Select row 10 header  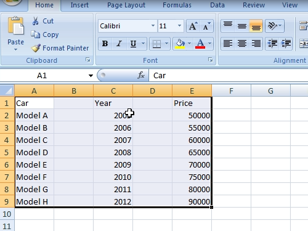7,214
